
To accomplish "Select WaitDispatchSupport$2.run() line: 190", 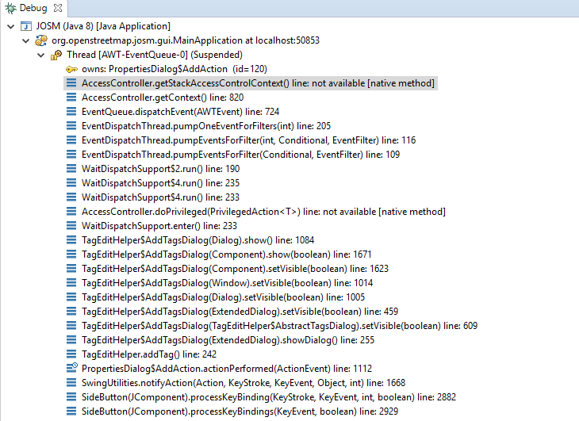I will pos(161,169).
